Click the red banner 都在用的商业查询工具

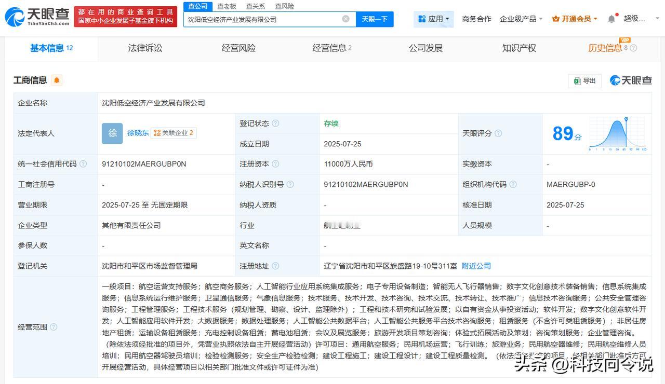click(x=125, y=17)
